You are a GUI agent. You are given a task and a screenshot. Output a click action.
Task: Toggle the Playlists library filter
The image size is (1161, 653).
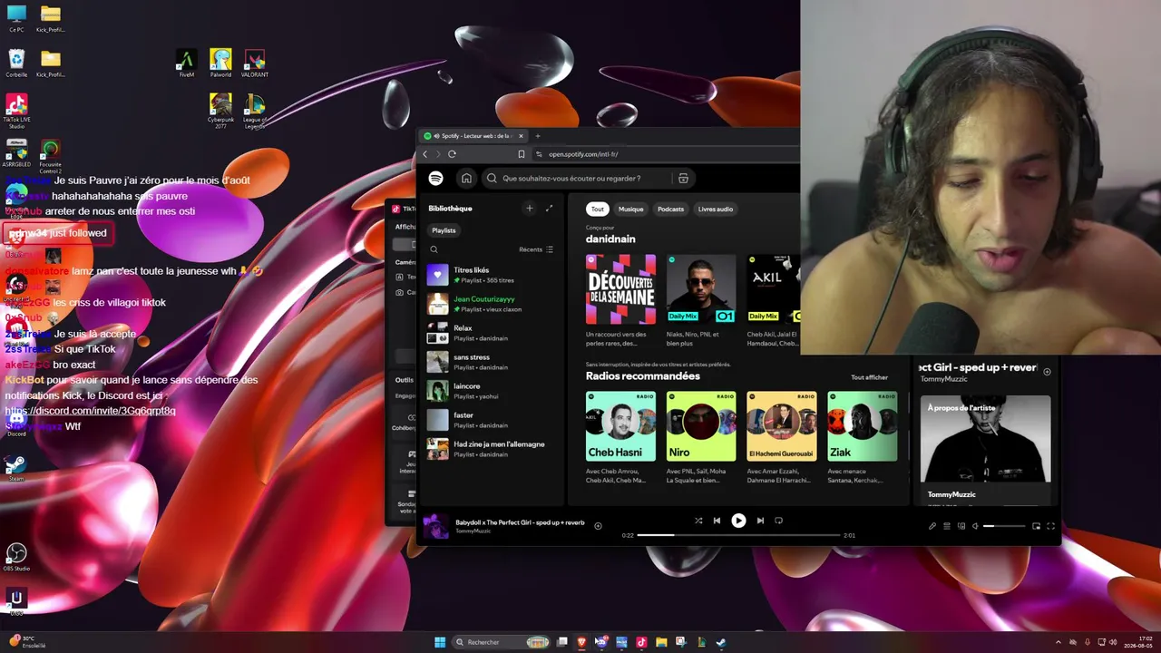444,230
